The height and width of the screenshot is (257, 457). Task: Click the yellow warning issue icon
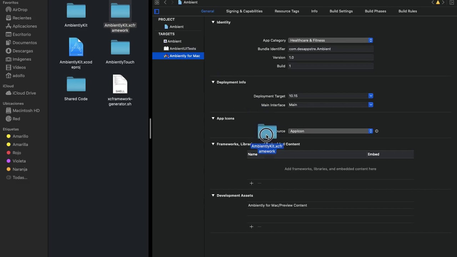pos(438,2)
